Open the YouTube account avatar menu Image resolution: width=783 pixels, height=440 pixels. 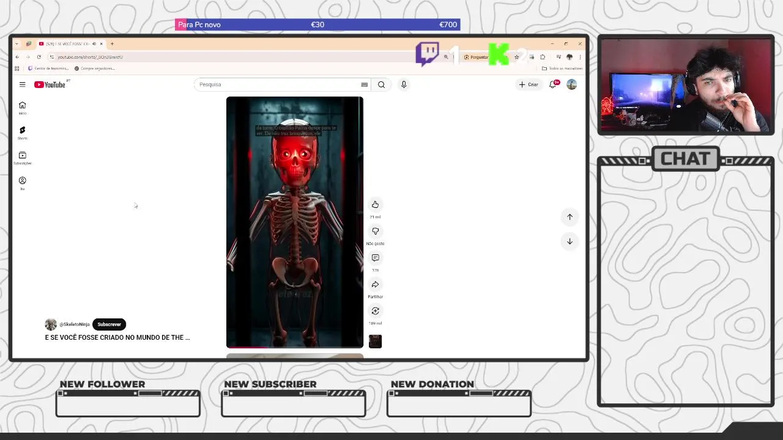[x=571, y=84]
